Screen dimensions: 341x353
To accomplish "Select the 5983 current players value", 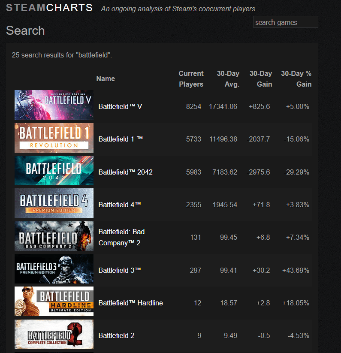I will tap(193, 172).
